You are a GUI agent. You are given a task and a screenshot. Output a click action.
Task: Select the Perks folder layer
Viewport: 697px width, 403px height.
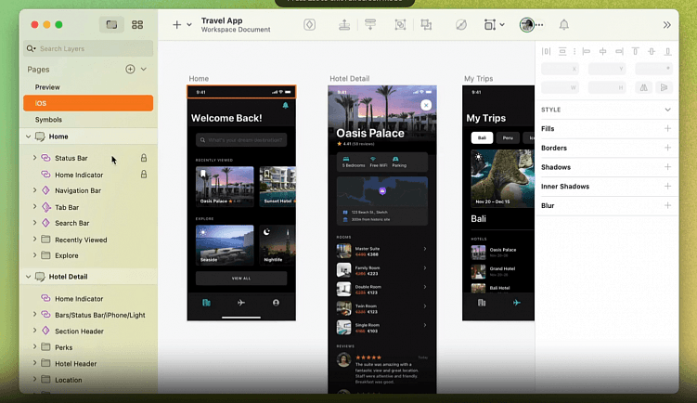88,347
